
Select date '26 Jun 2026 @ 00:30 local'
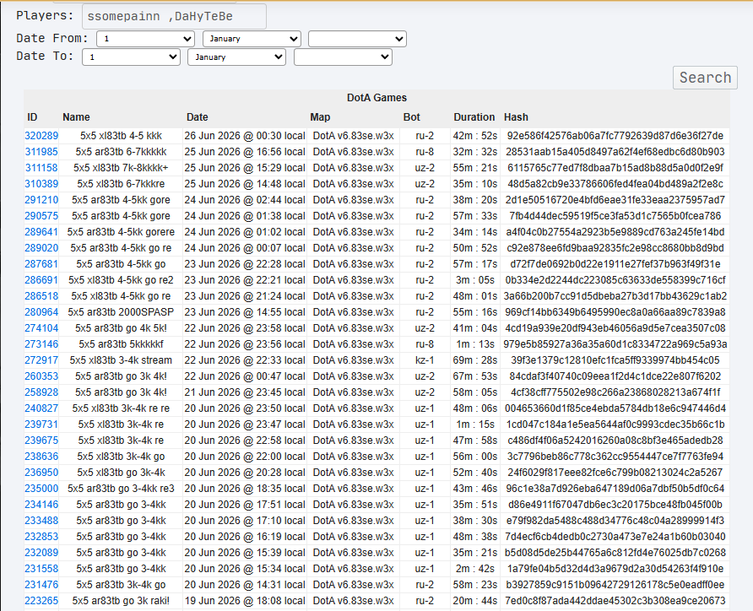[x=245, y=136]
